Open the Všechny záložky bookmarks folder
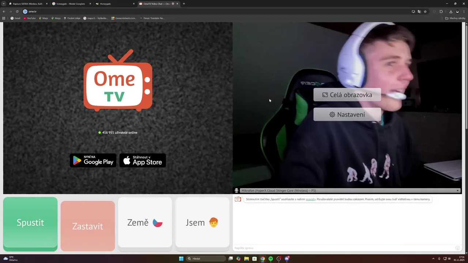Image resolution: width=468 pixels, height=263 pixels. tap(455, 18)
